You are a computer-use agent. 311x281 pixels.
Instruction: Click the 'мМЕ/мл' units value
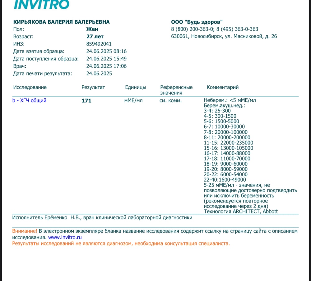133,101
